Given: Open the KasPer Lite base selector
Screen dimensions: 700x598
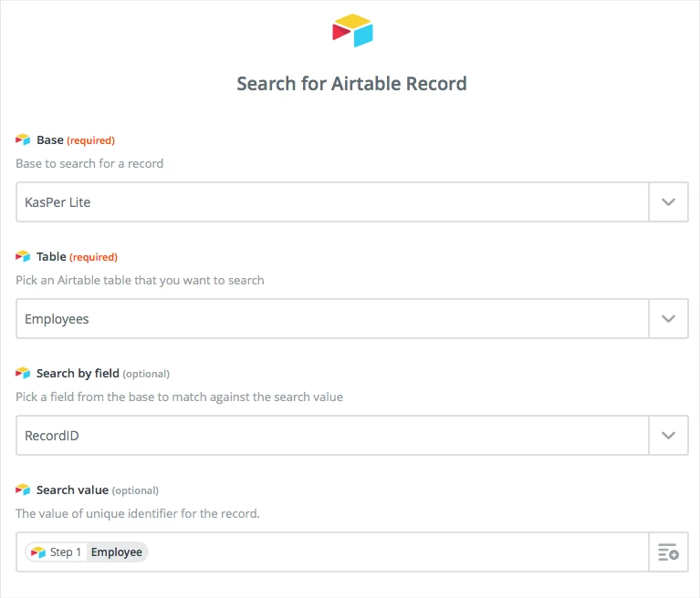Looking at the screenshot, I should coord(332,202).
